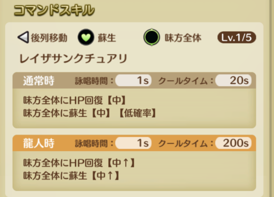
Task: Click normal effect text HP回復【中】
Action: pyautogui.click(x=98, y=100)
